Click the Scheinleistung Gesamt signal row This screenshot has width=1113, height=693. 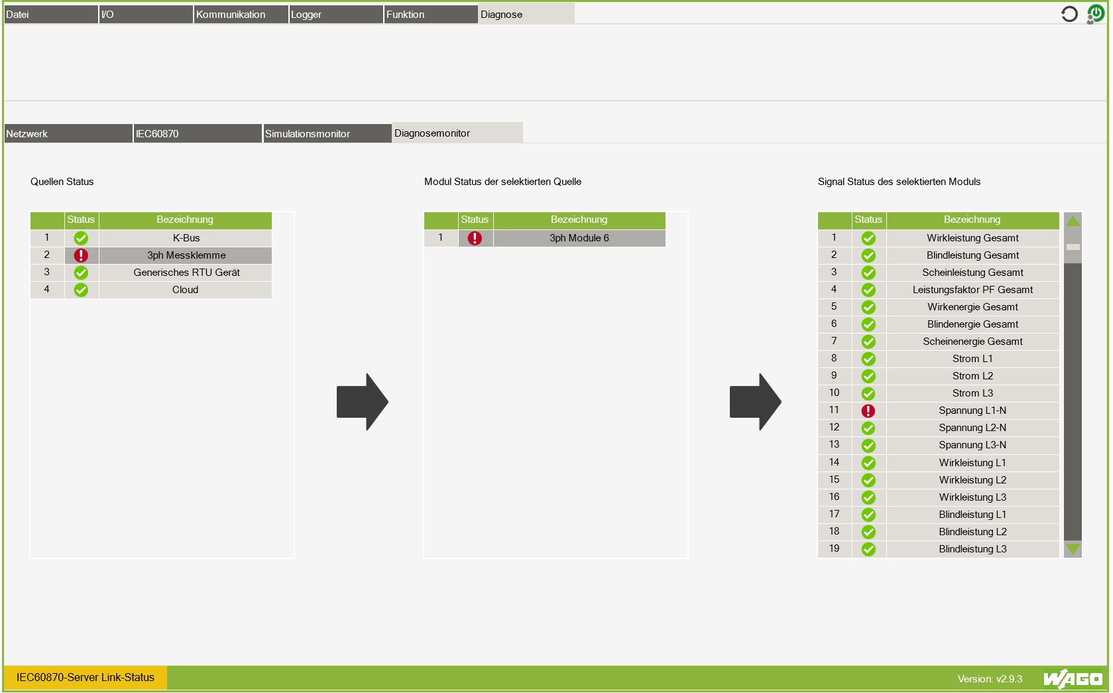tap(939, 273)
